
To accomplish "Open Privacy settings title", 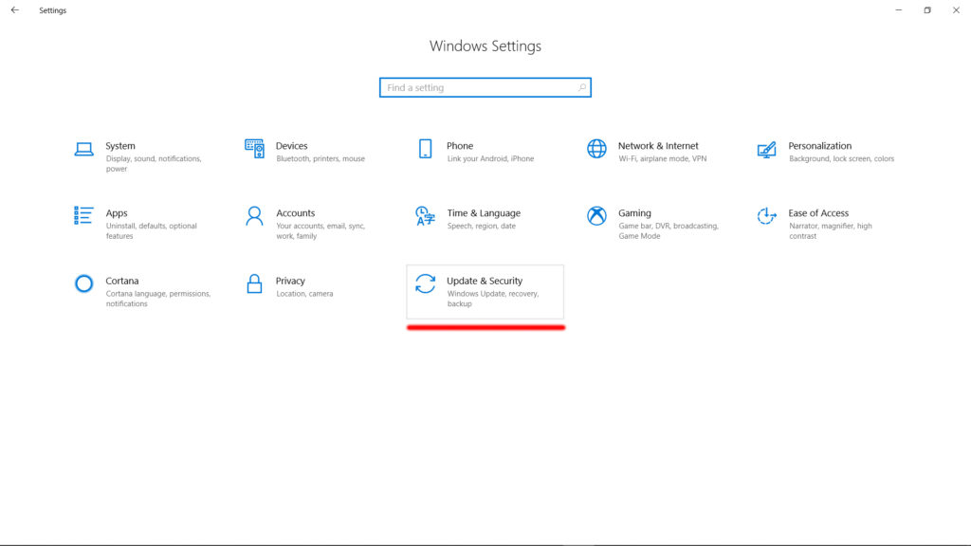I will pos(290,281).
